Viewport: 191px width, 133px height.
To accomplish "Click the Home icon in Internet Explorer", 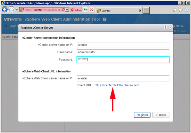I will coord(175,10).
